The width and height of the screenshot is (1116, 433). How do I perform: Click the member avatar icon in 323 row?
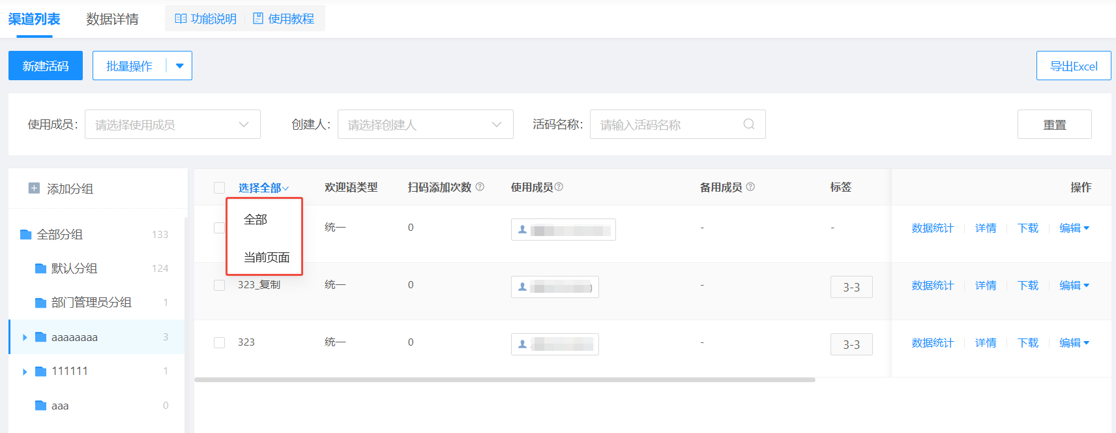pyautogui.click(x=522, y=344)
